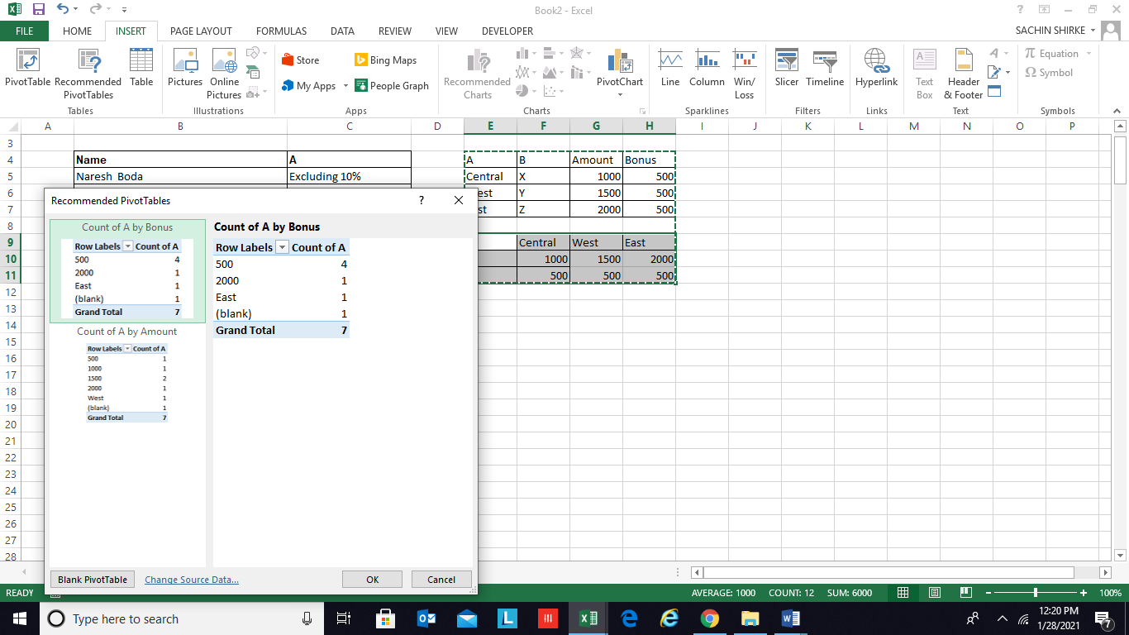1129x635 pixels.
Task: Click the PivotTable icon in the ribbon
Action: [27, 68]
